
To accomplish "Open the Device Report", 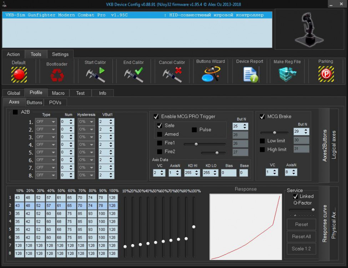I will click(x=250, y=74).
